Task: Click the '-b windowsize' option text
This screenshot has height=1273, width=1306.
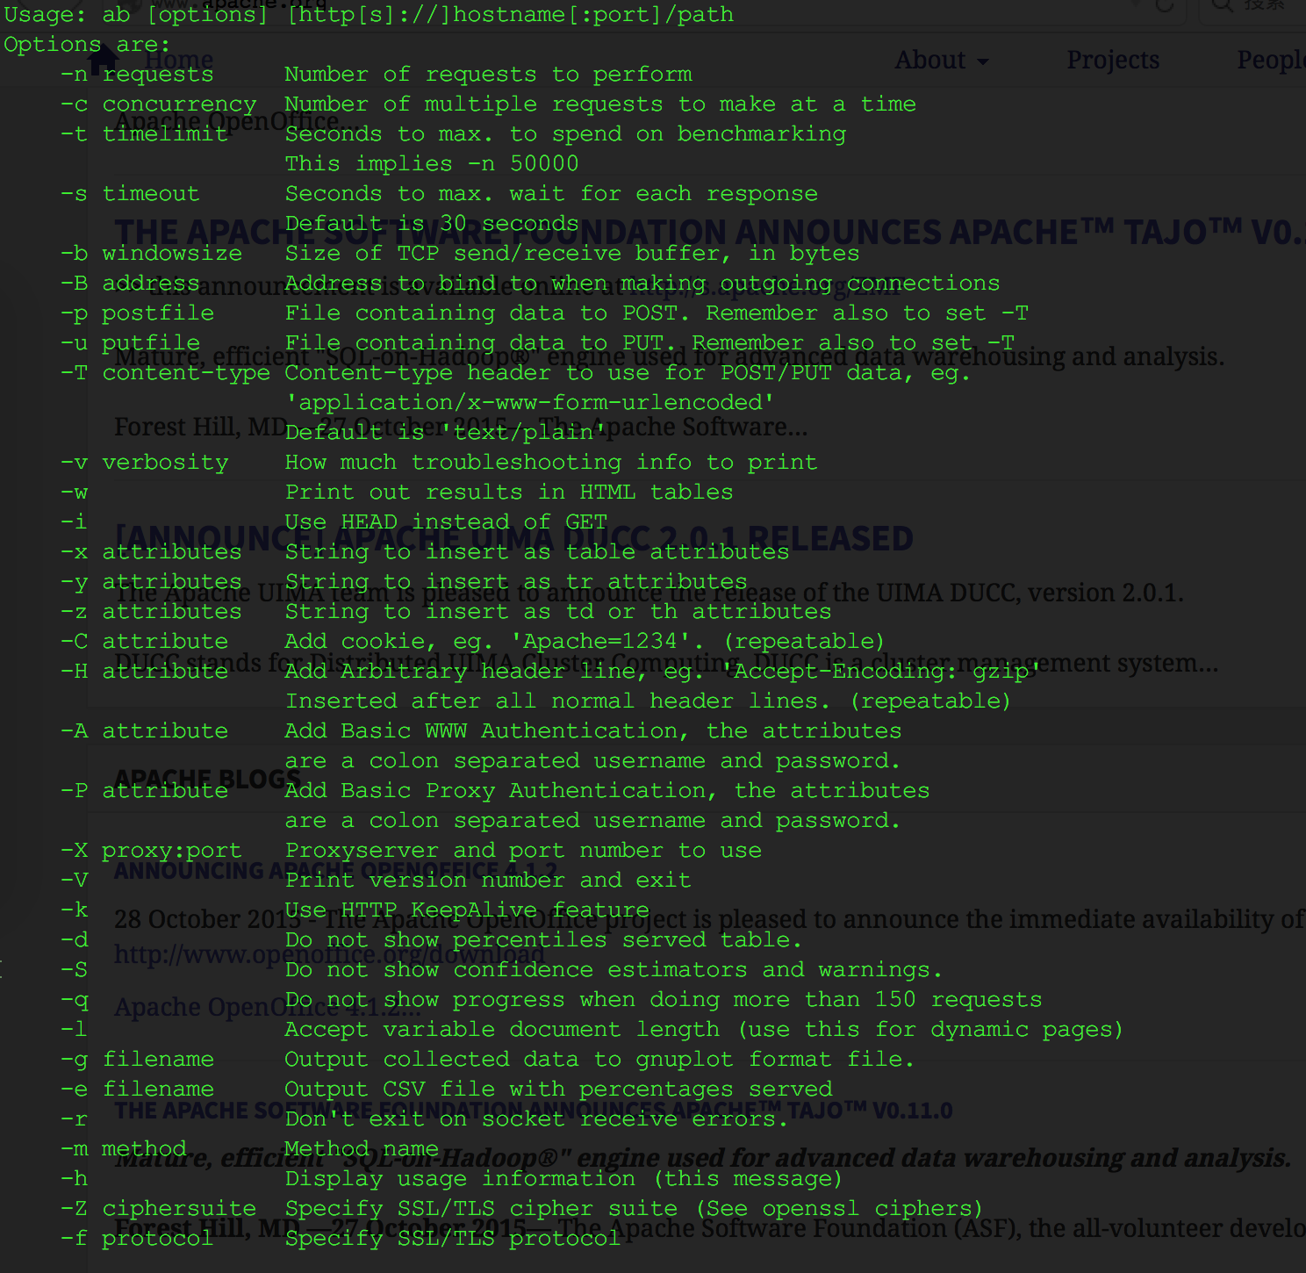Action: coord(151,254)
